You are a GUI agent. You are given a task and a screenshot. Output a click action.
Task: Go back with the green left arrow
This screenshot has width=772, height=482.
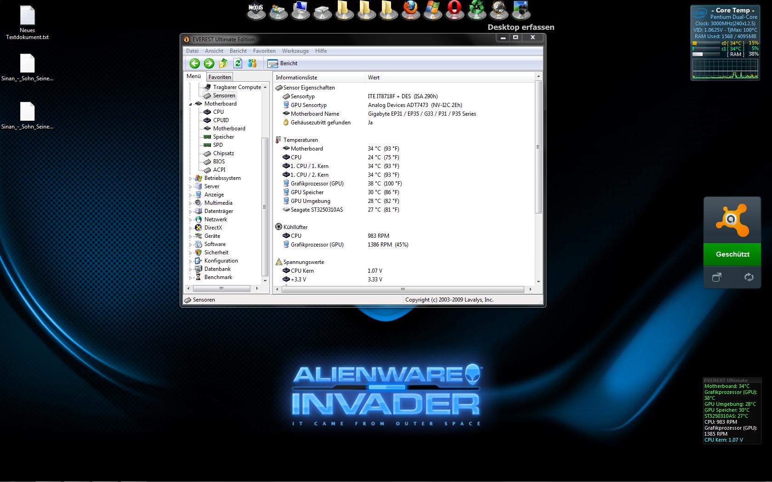[194, 63]
